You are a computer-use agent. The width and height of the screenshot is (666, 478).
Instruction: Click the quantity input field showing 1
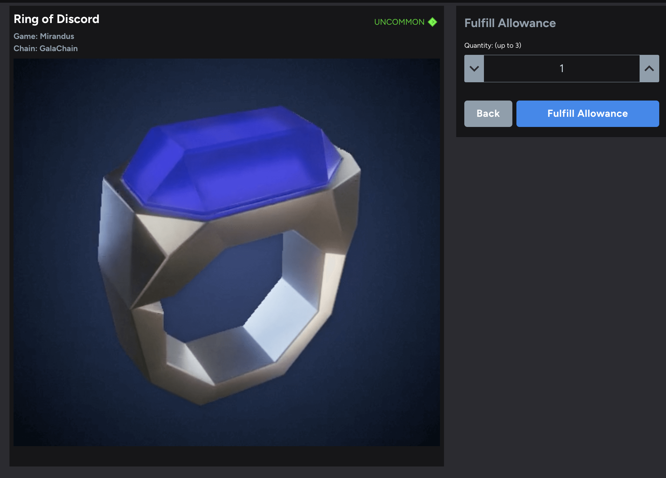[561, 68]
